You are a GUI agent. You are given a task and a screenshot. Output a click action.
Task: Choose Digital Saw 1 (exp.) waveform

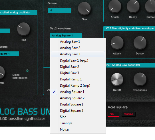coord(78,60)
